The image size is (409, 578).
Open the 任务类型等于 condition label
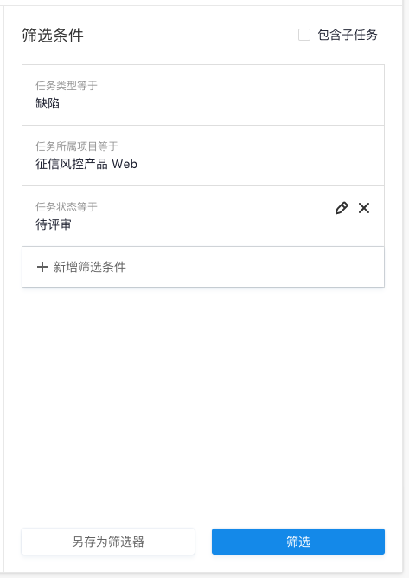[x=67, y=86]
